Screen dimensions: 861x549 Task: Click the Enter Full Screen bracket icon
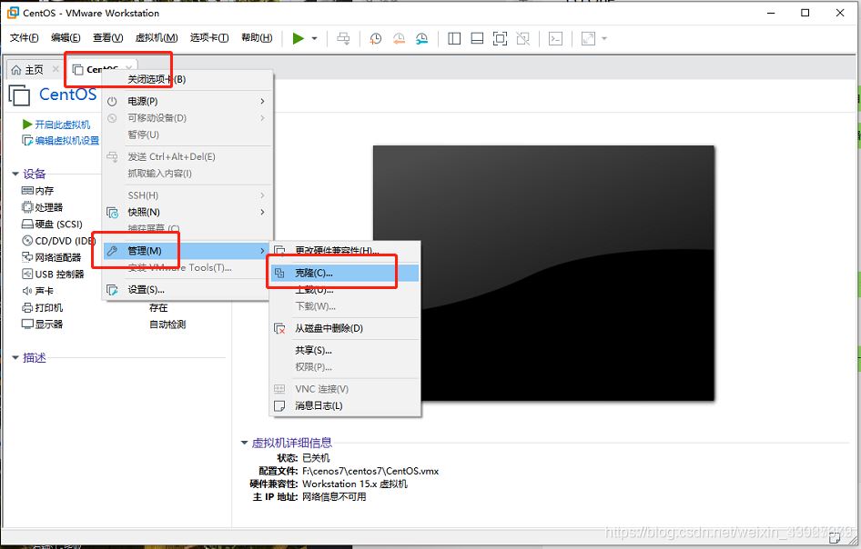[500, 38]
